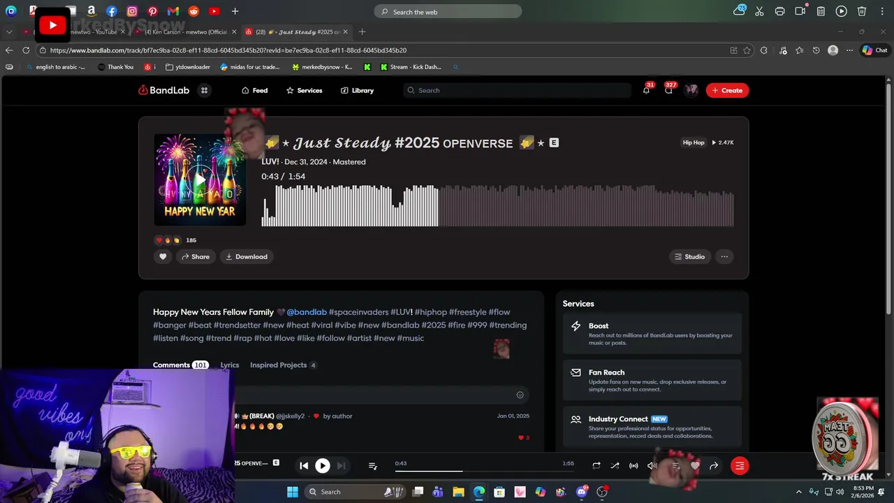Image resolution: width=894 pixels, height=503 pixels.
Task: Bookmark page with the star icon
Action: [x=747, y=50]
